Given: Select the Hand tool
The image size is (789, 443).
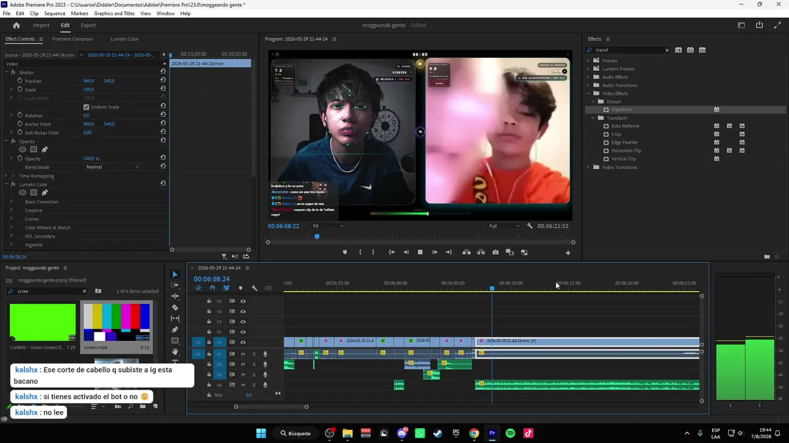Looking at the screenshot, I should coord(175,352).
